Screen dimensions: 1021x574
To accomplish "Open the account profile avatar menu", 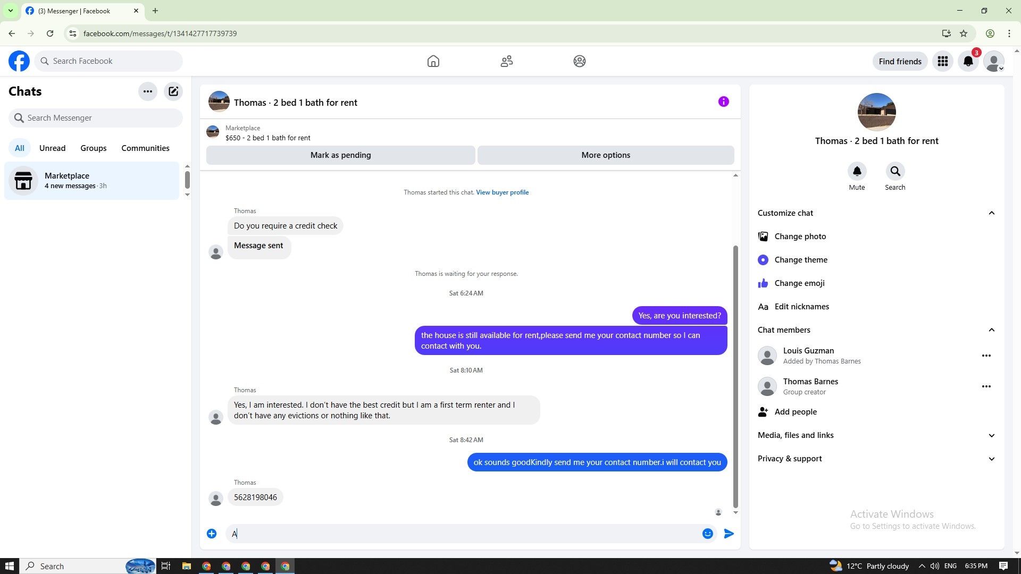I will [x=994, y=61].
